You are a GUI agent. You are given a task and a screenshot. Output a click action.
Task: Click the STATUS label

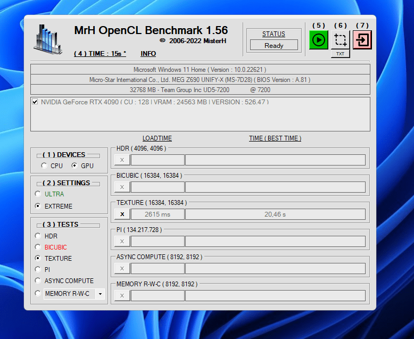(x=274, y=34)
